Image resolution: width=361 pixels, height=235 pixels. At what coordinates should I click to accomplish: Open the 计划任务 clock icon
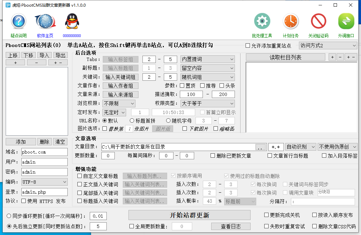click(x=291, y=21)
